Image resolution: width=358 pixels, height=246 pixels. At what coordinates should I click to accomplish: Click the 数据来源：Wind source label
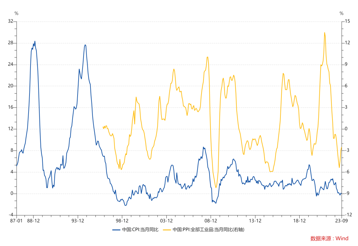pos(329,238)
